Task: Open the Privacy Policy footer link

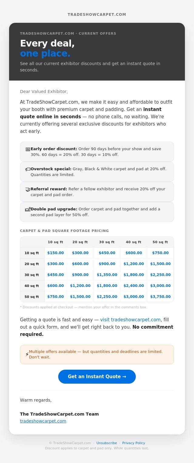Action: [134, 443]
